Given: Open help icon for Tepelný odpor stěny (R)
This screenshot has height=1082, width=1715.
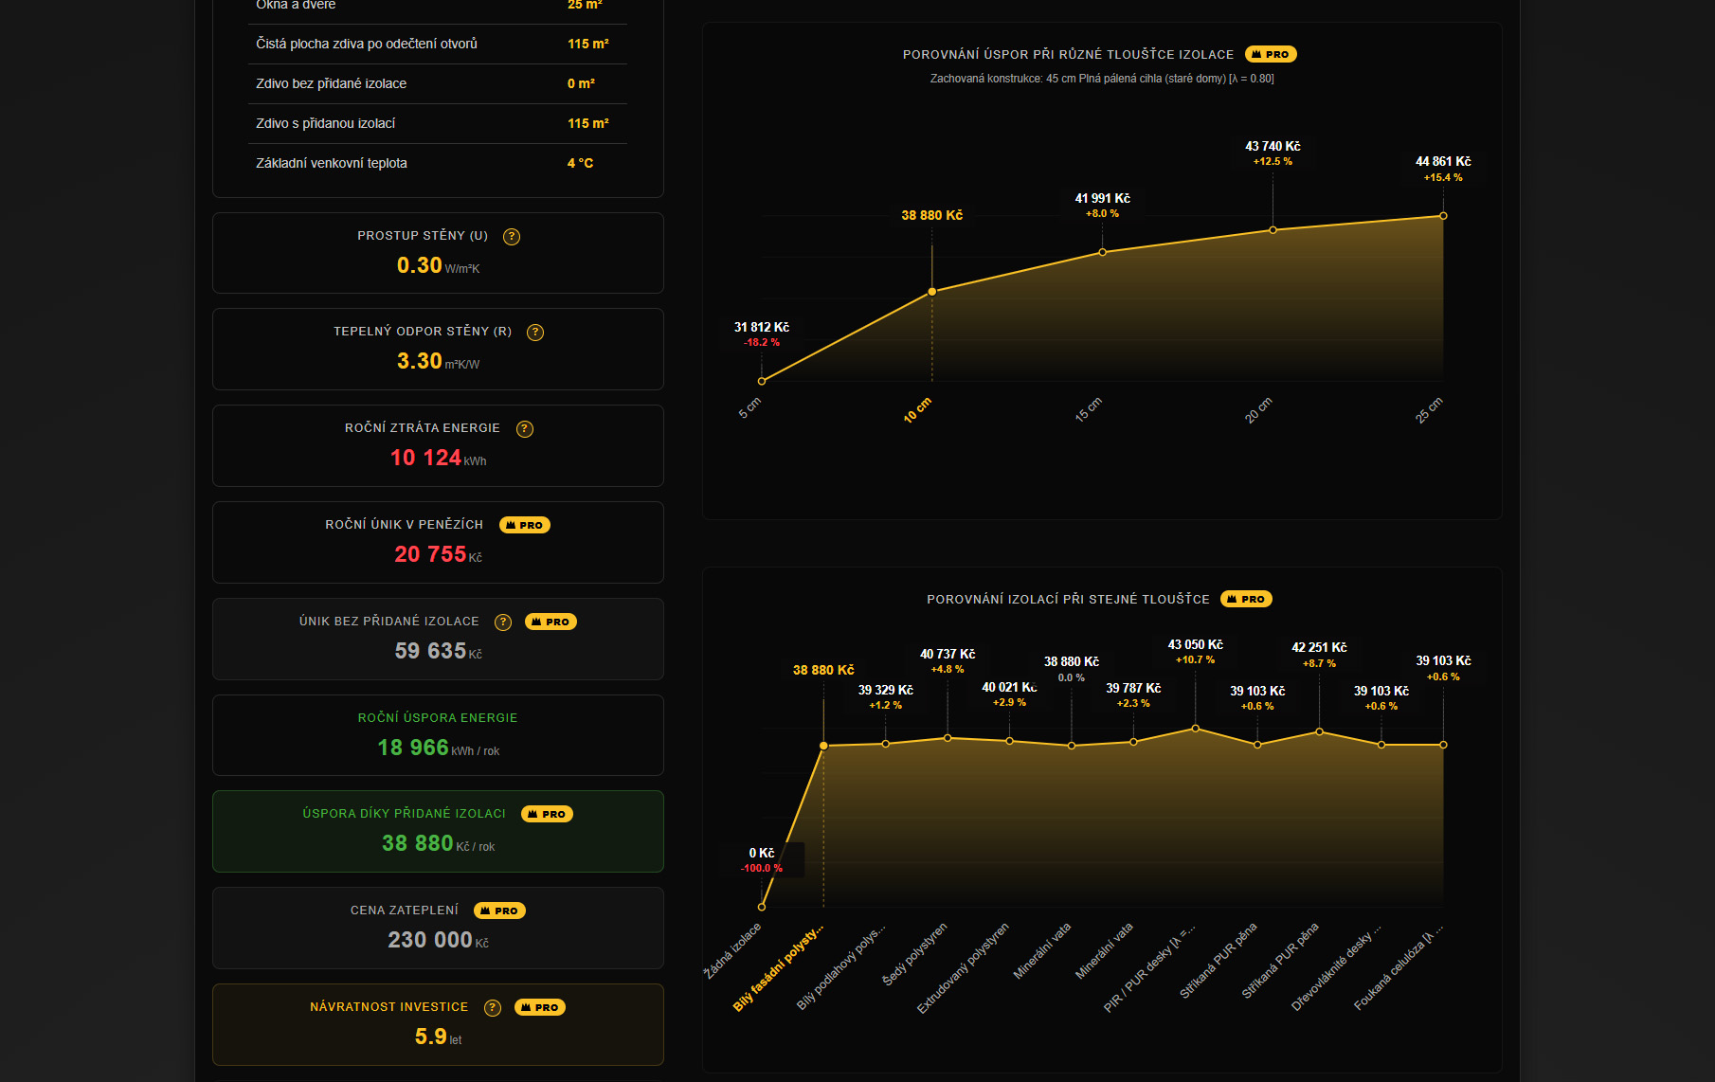Looking at the screenshot, I should tap(535, 333).
